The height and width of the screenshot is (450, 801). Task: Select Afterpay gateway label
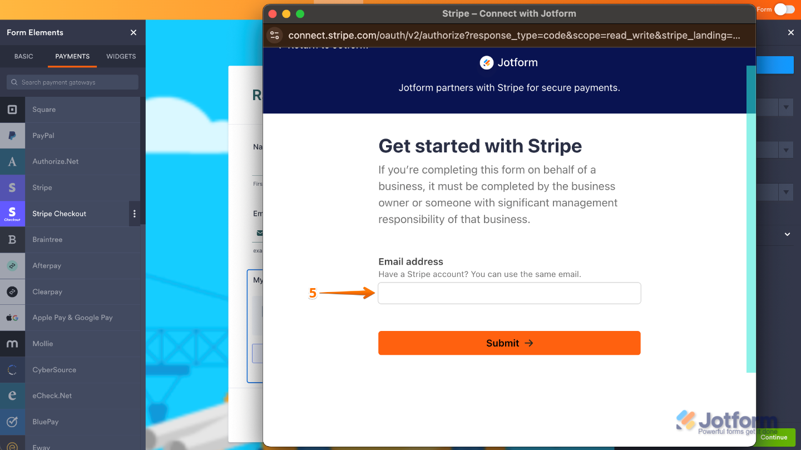tap(47, 266)
